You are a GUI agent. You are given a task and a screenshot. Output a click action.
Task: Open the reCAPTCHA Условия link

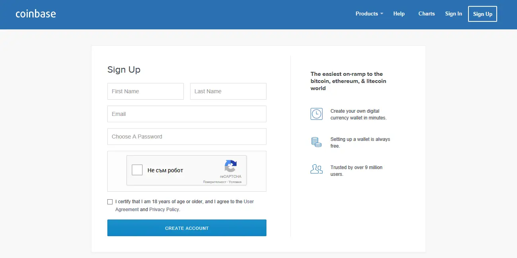235,182
